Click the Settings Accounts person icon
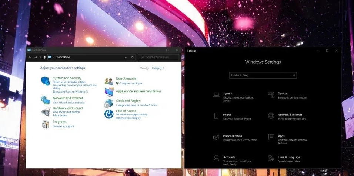This screenshot has height=176, width=354. pos(216,158)
